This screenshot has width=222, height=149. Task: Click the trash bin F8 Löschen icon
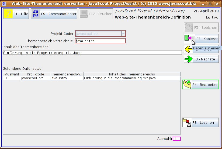coord(187,122)
